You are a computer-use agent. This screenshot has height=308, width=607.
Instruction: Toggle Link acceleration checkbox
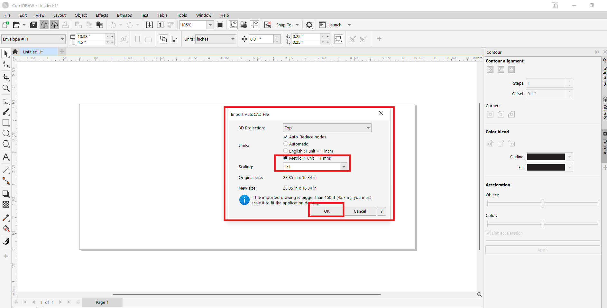click(488, 233)
